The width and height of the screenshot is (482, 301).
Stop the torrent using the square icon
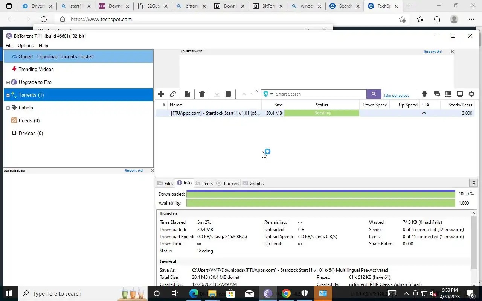point(228,94)
